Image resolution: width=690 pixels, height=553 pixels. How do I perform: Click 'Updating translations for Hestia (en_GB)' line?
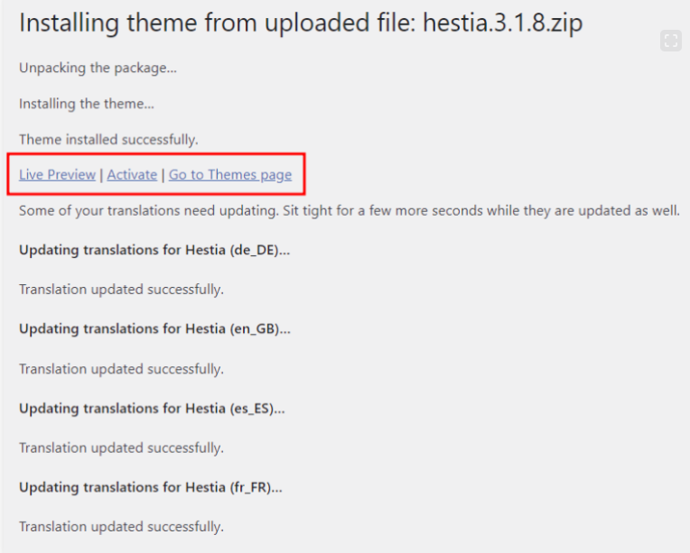pyautogui.click(x=155, y=328)
